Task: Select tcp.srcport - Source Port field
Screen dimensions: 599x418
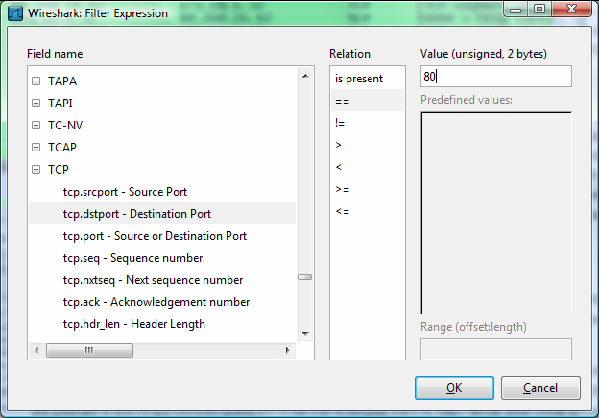Action: tap(125, 192)
